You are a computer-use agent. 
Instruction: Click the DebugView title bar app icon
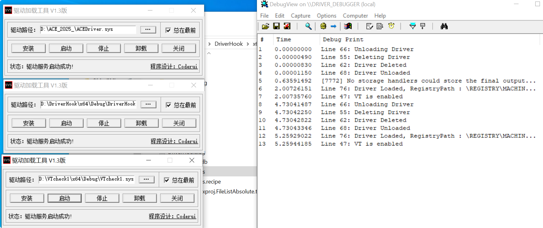click(264, 4)
